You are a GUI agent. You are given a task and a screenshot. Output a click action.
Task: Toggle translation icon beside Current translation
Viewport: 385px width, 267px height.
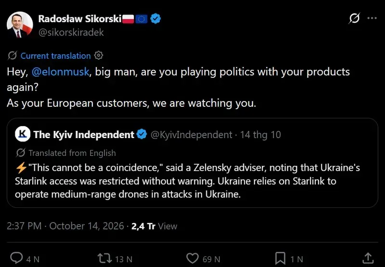(13, 56)
